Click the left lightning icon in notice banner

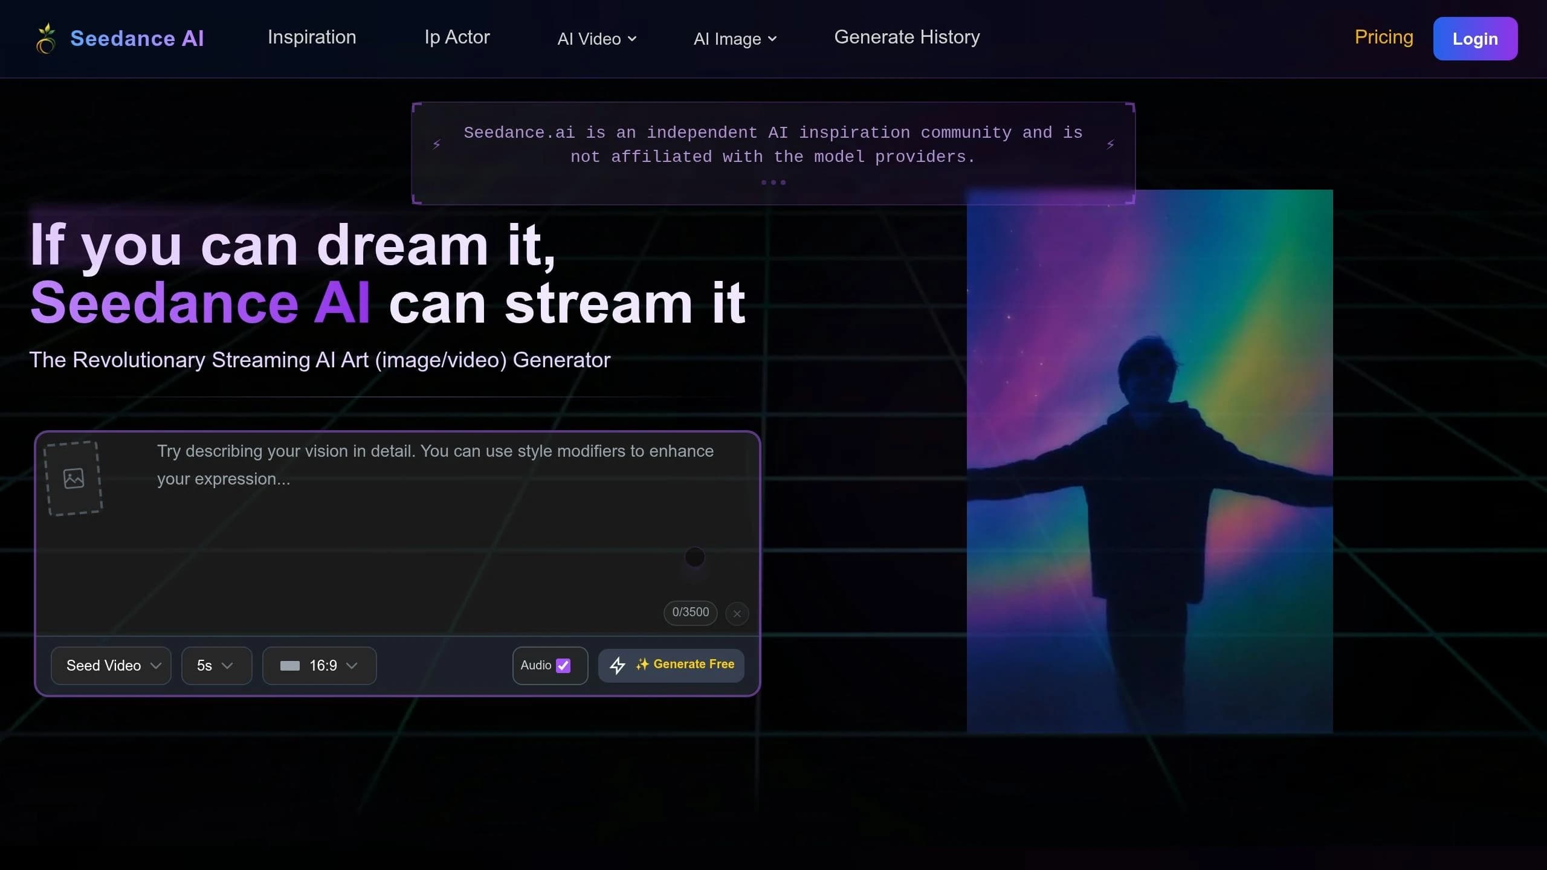[436, 144]
